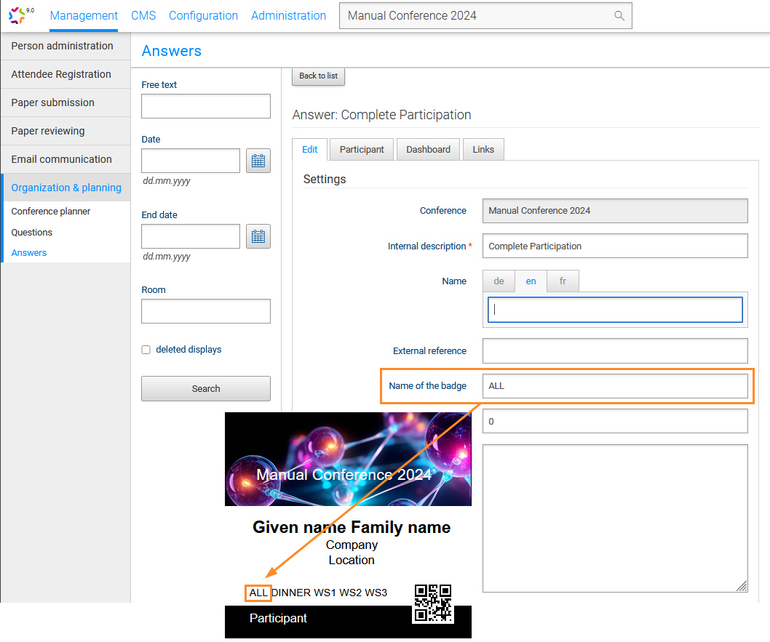Click the QR code on the badge preview
Viewport: 770px width, 642px height.
[433, 603]
